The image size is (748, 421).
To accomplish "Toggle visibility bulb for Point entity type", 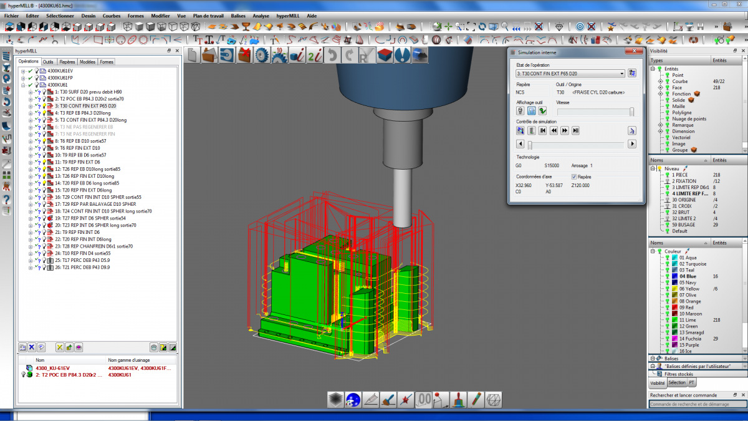I will point(667,75).
